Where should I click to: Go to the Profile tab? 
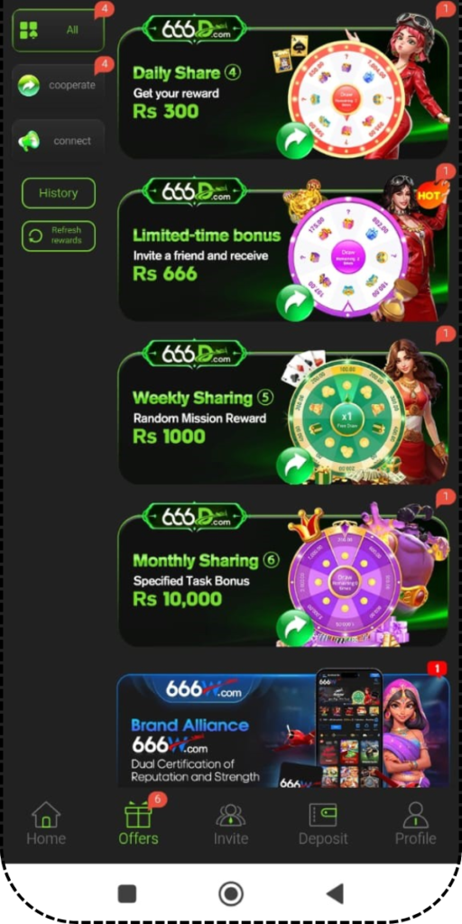[415, 823]
